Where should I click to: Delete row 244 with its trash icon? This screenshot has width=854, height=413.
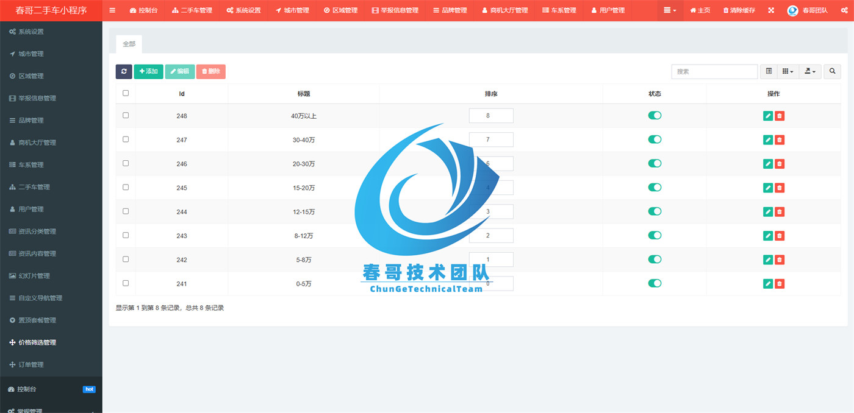[x=780, y=211]
